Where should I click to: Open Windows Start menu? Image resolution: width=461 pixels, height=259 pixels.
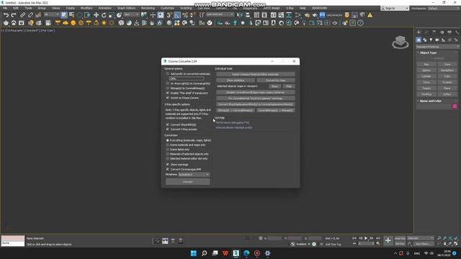pos(194,253)
